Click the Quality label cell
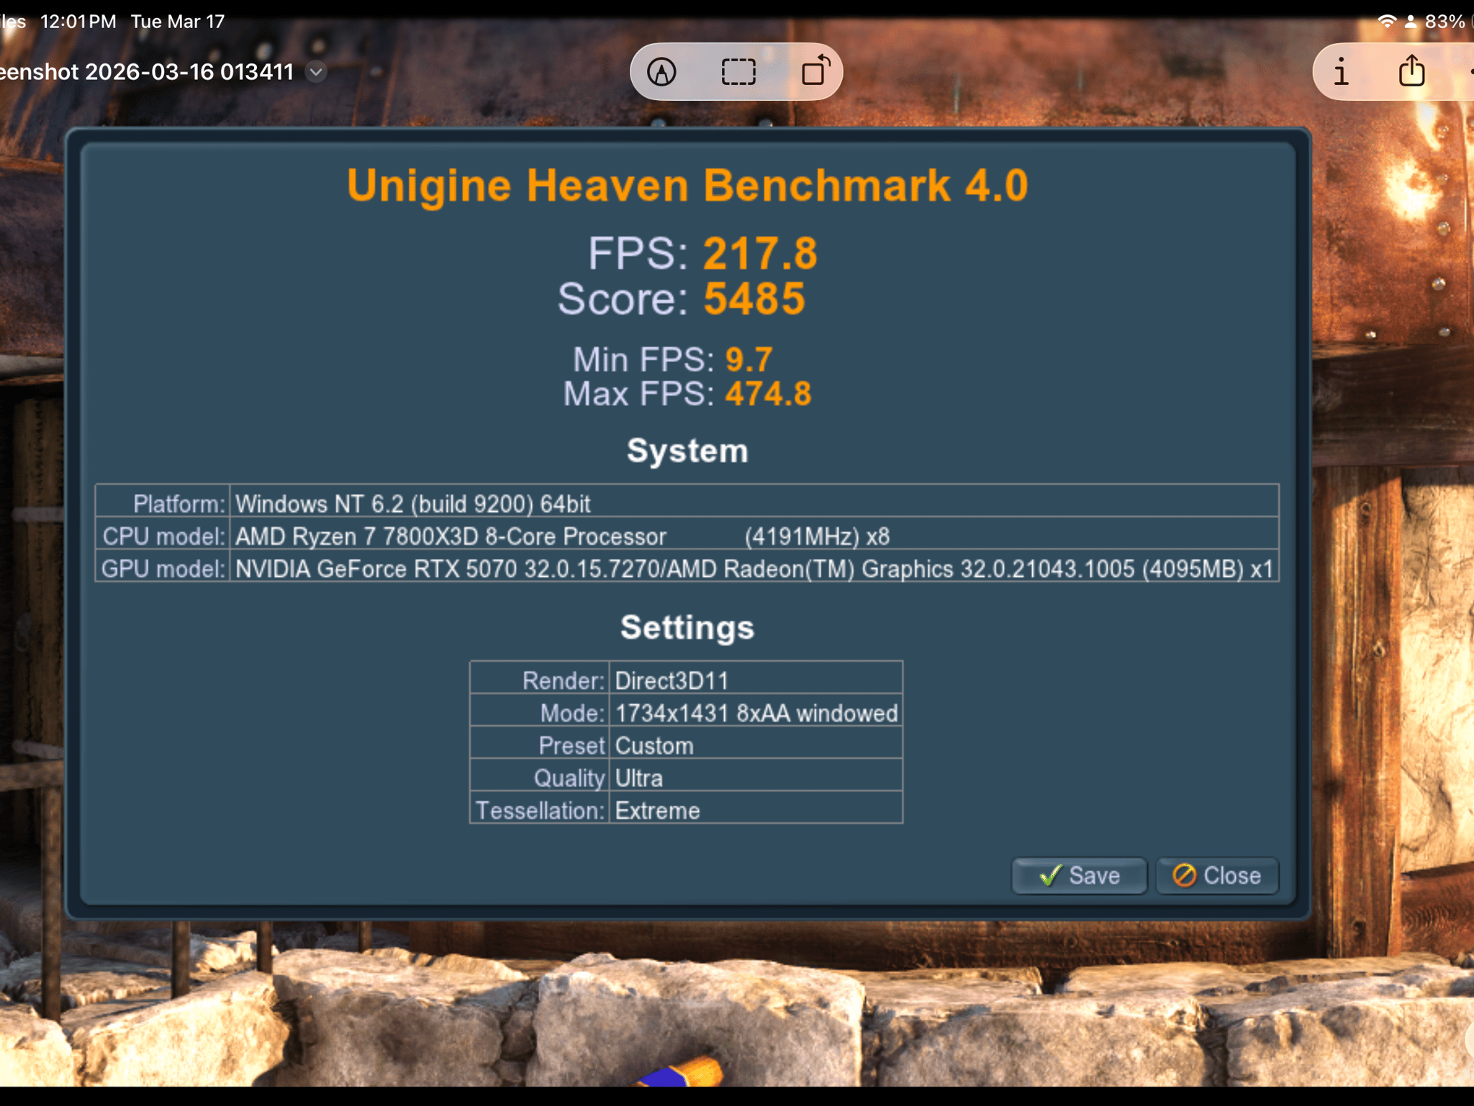The width and height of the screenshot is (1474, 1106). 540,776
